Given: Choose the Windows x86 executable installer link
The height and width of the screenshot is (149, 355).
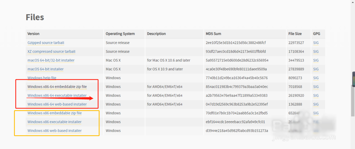Looking at the screenshot, I should tap(54, 122).
